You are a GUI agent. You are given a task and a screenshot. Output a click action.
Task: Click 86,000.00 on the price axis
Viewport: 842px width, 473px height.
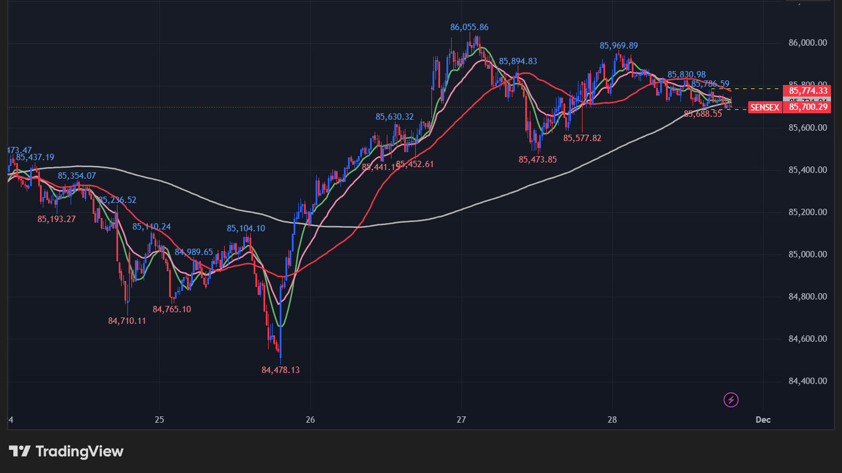[807, 43]
